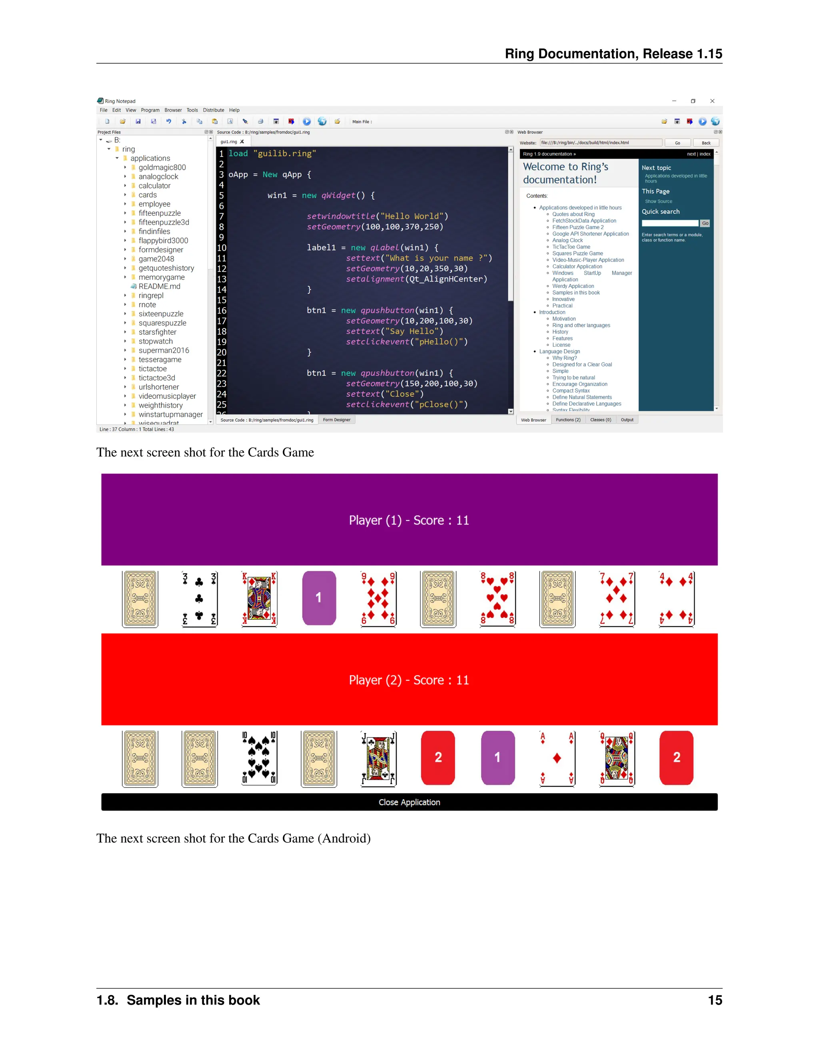Click the Save file toolbar icon
Viewport: 819px width, 1061px height.
click(x=138, y=121)
